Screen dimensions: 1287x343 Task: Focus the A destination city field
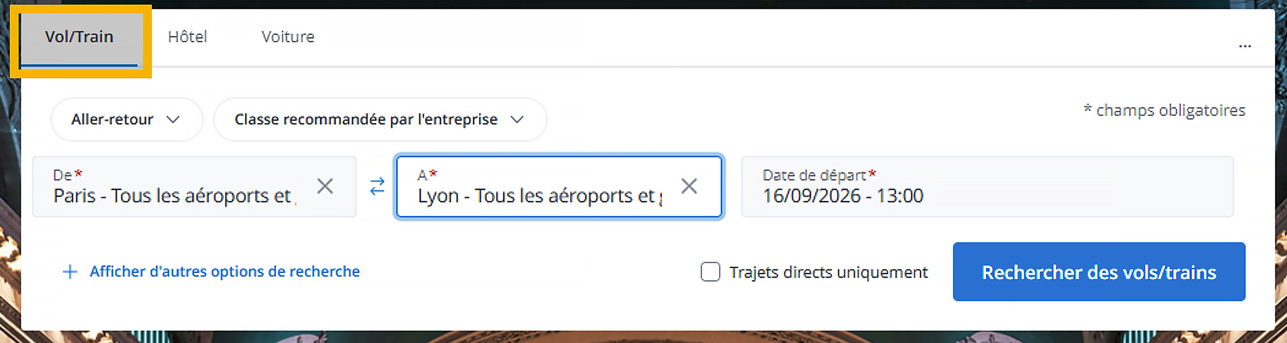pyautogui.click(x=559, y=186)
